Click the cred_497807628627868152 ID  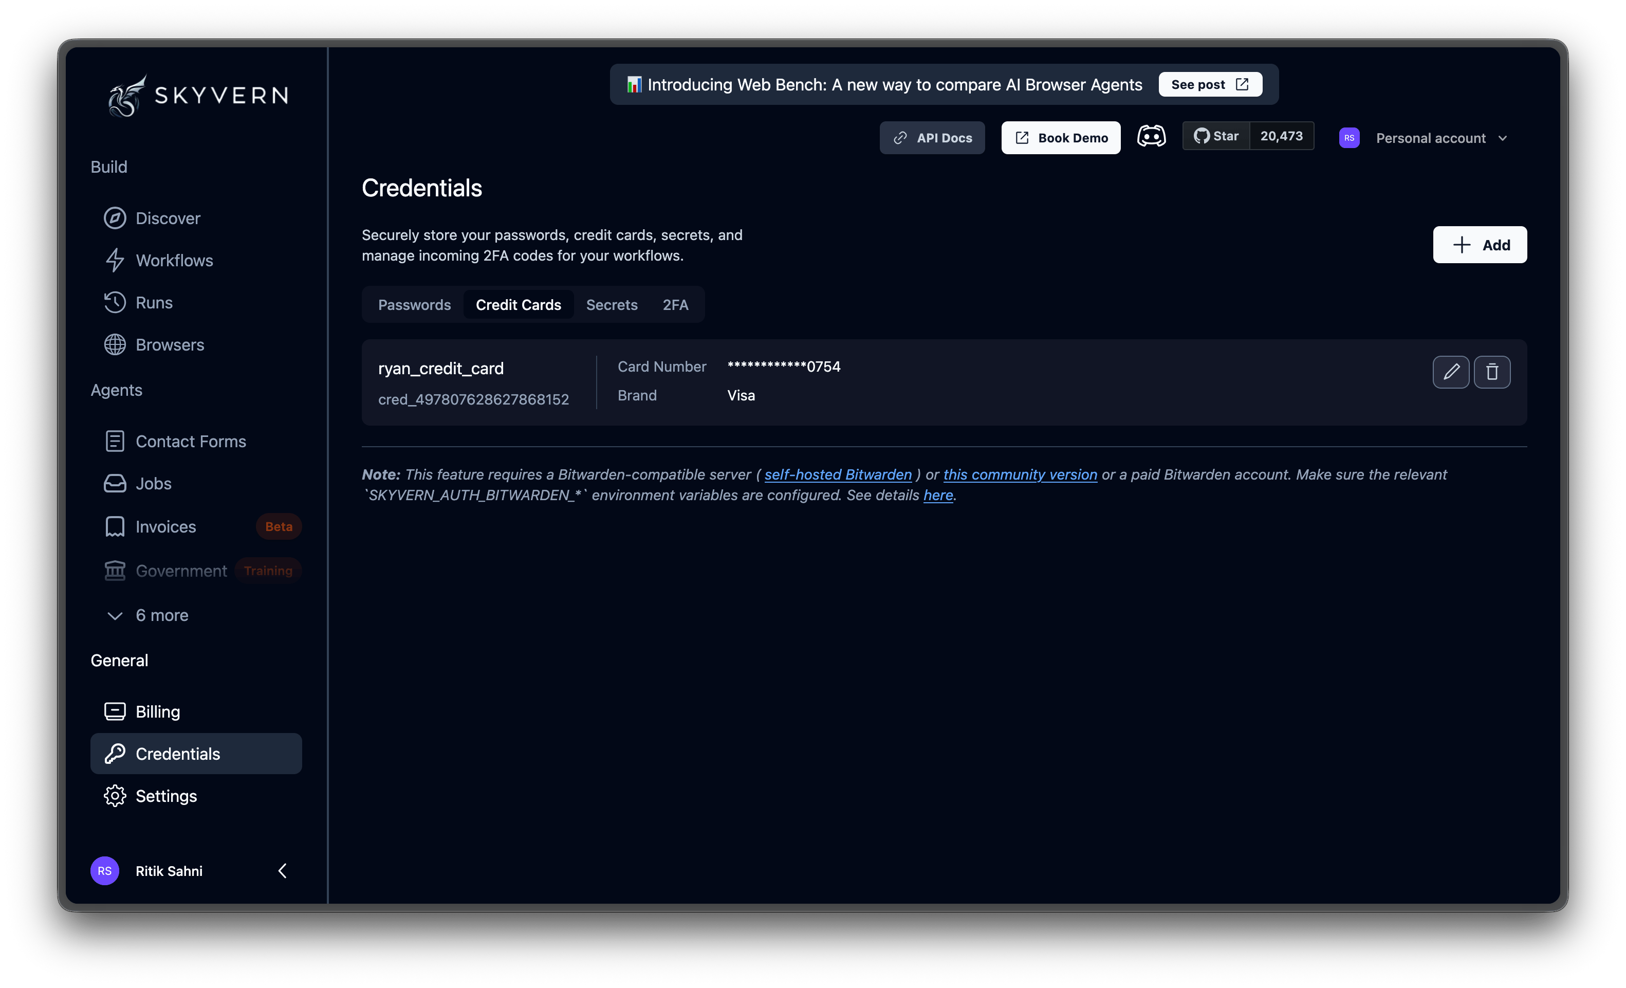coord(473,399)
